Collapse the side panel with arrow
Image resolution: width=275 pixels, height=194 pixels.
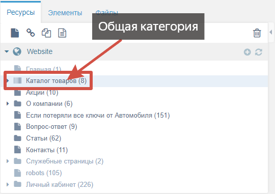click(x=271, y=32)
